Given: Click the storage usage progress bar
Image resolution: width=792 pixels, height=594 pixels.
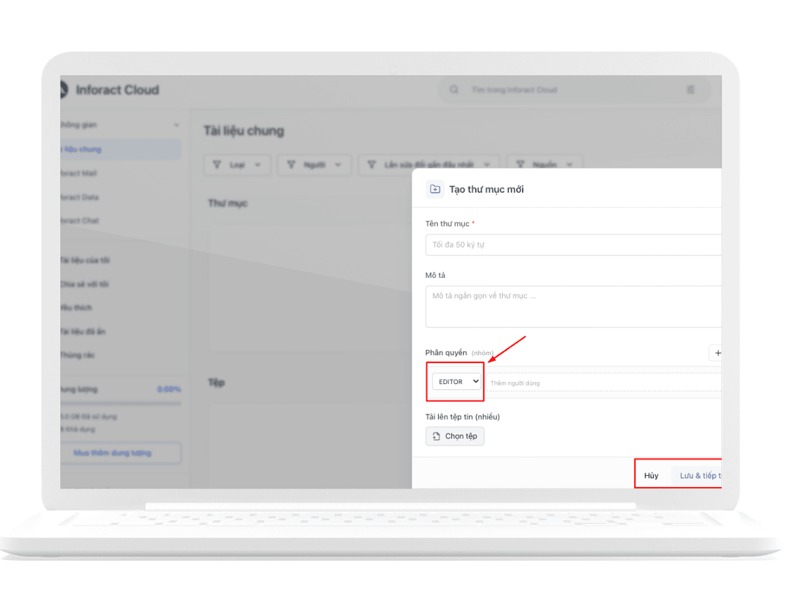Looking at the screenshot, I should pos(120,403).
